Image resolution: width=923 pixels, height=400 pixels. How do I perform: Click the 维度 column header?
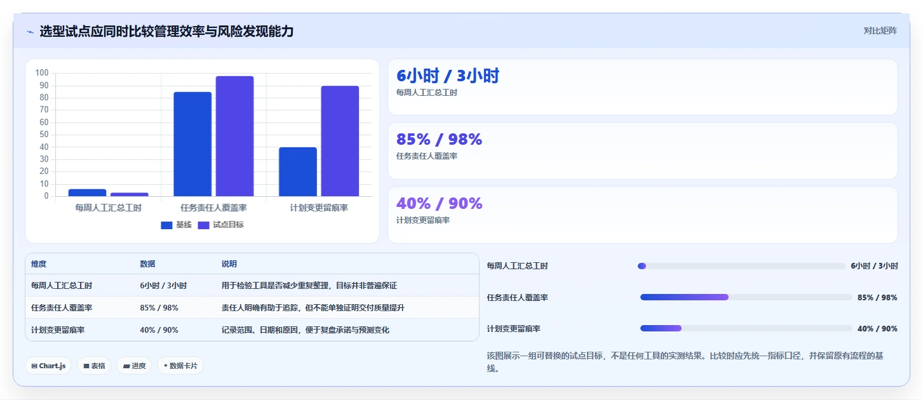pyautogui.click(x=39, y=264)
